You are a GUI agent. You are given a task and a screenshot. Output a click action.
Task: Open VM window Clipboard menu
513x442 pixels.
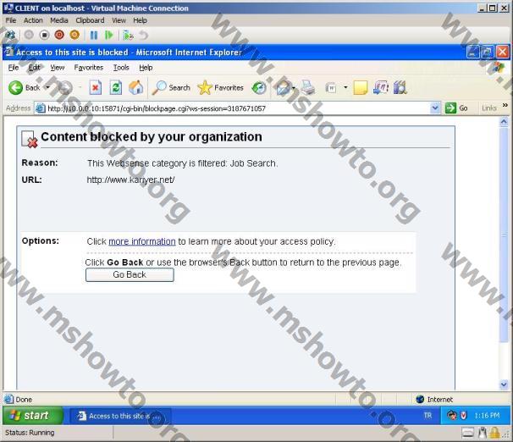tap(90, 20)
